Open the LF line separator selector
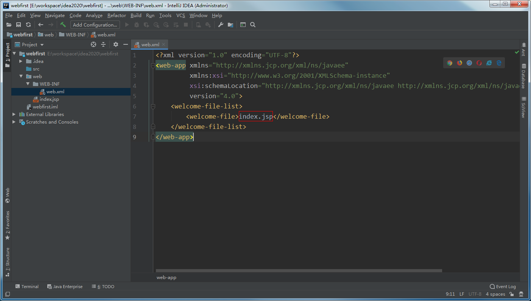 (462, 294)
